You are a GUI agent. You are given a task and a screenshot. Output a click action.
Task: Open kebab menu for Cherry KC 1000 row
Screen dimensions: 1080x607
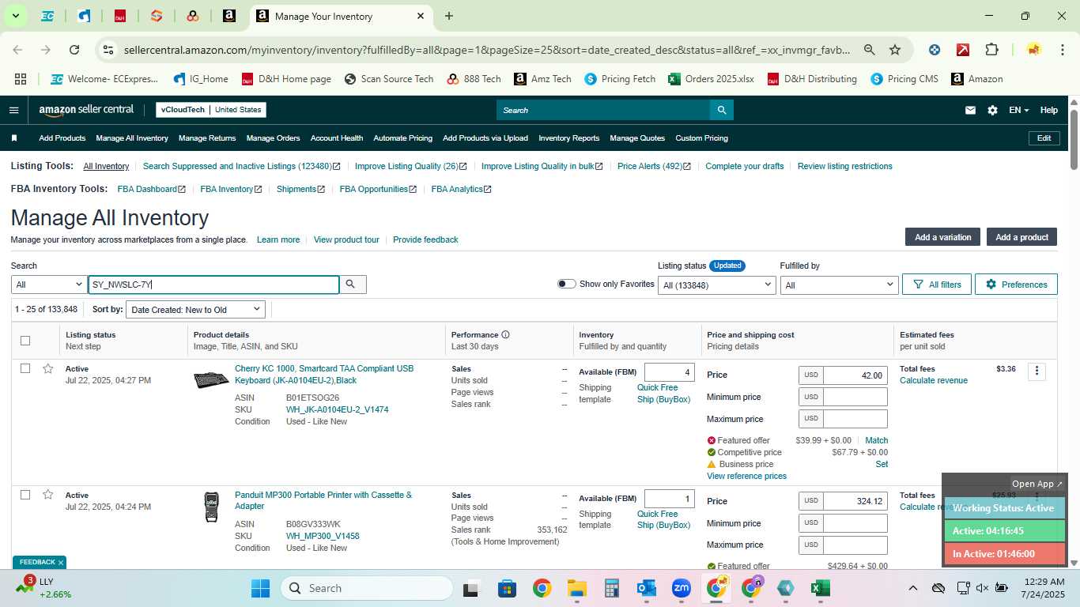(x=1037, y=371)
